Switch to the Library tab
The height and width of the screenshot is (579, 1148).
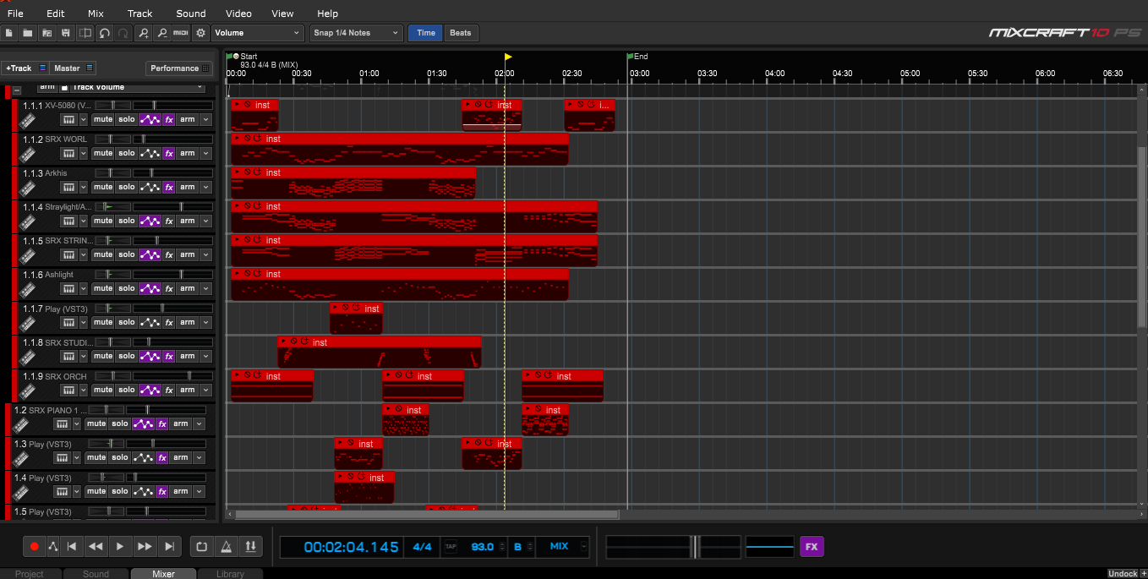230,574
